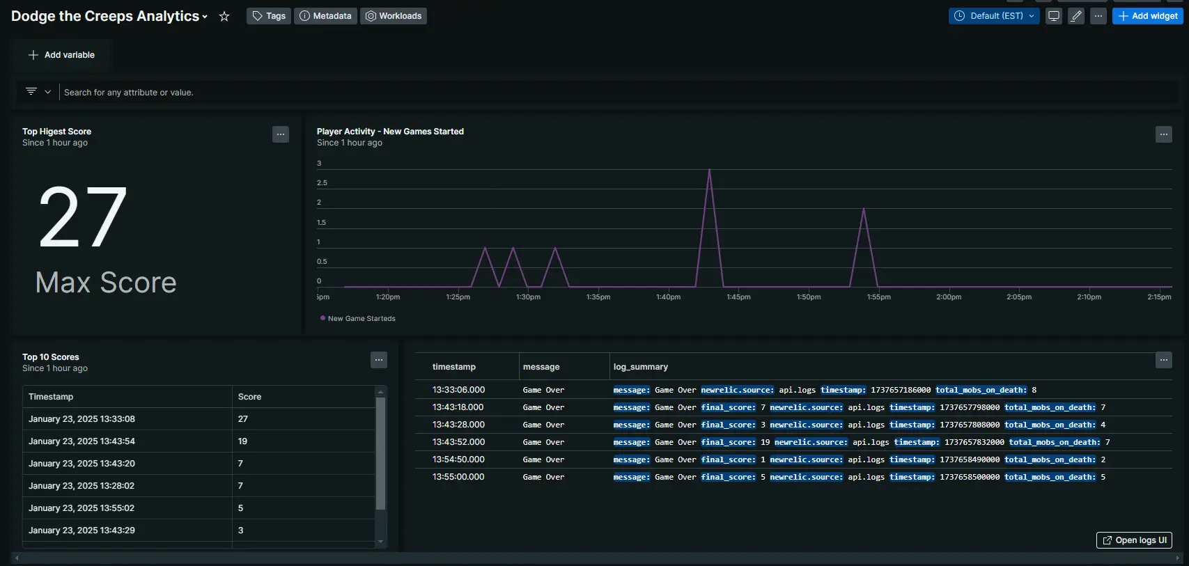Sort by the Timestamp column header
The height and width of the screenshot is (566, 1189).
[x=127, y=397]
